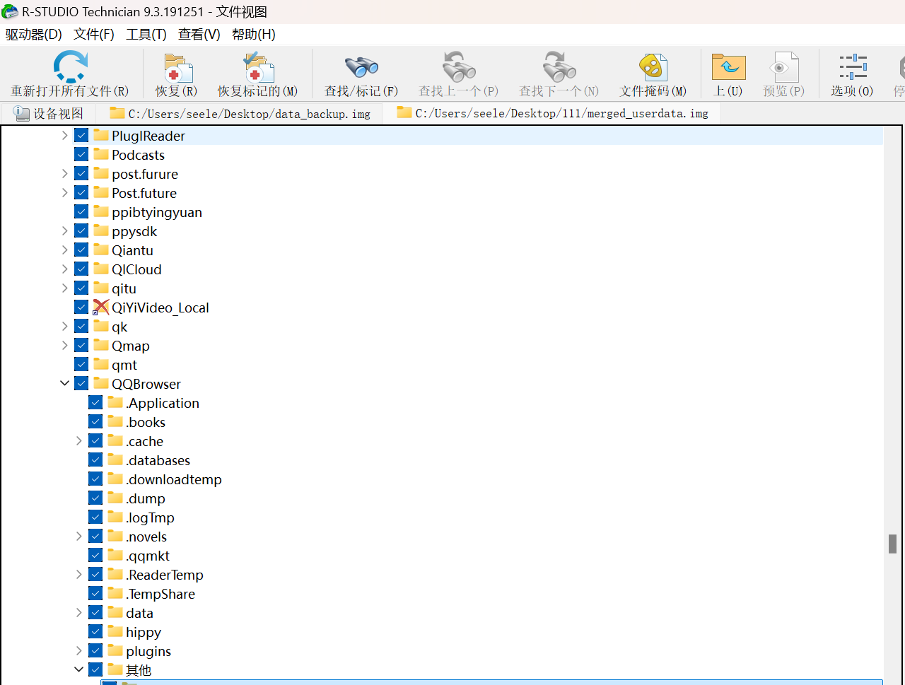The width and height of the screenshot is (905, 685).
Task: Open the 文件(F) menu
Action: (94, 35)
